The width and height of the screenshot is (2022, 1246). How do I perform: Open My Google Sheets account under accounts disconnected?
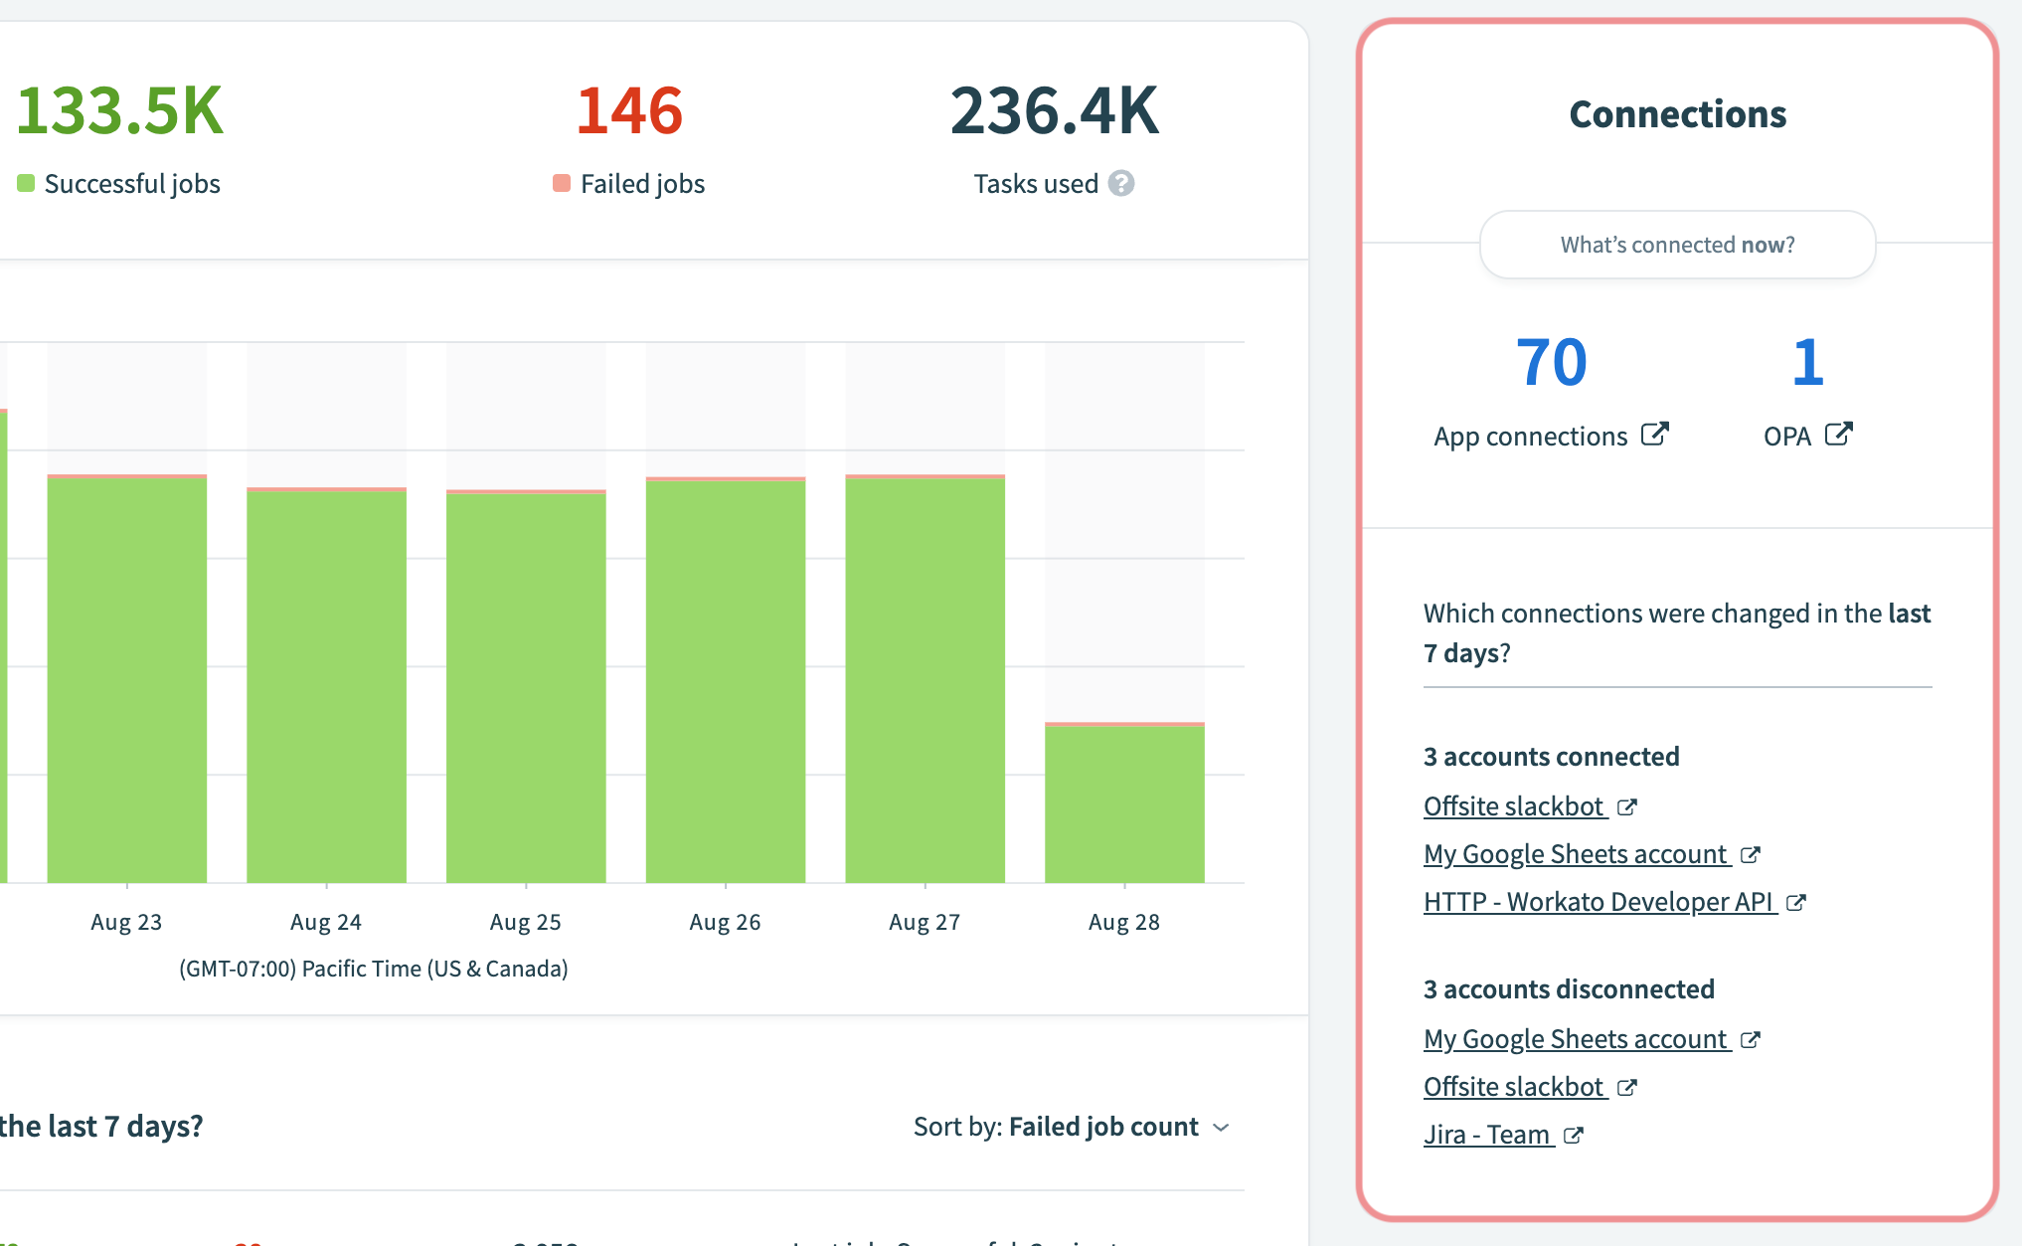[1576, 1039]
